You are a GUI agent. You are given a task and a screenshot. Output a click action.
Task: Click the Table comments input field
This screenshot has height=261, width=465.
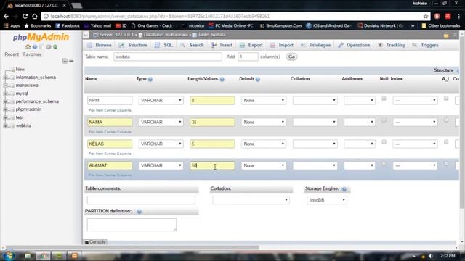click(141, 200)
